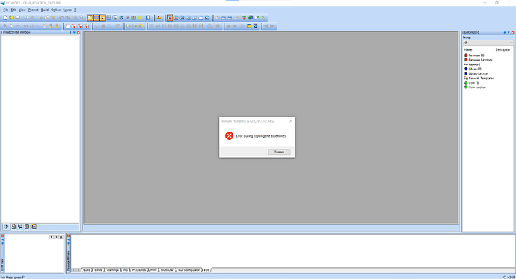The height and width of the screenshot is (279, 516).
Task: Open the View menu
Action: (x=22, y=10)
